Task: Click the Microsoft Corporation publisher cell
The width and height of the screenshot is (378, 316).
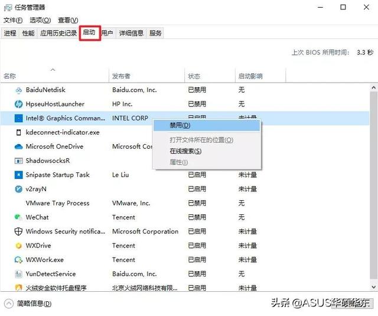Action: [145, 232]
